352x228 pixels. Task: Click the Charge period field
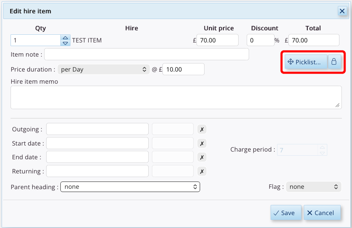(298, 150)
